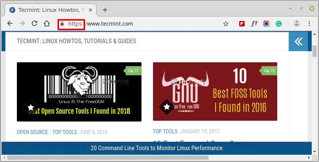Click star icon on FOSS Tools image
Image resolution: width=319 pixels, height=162 pixels.
tap(167, 107)
